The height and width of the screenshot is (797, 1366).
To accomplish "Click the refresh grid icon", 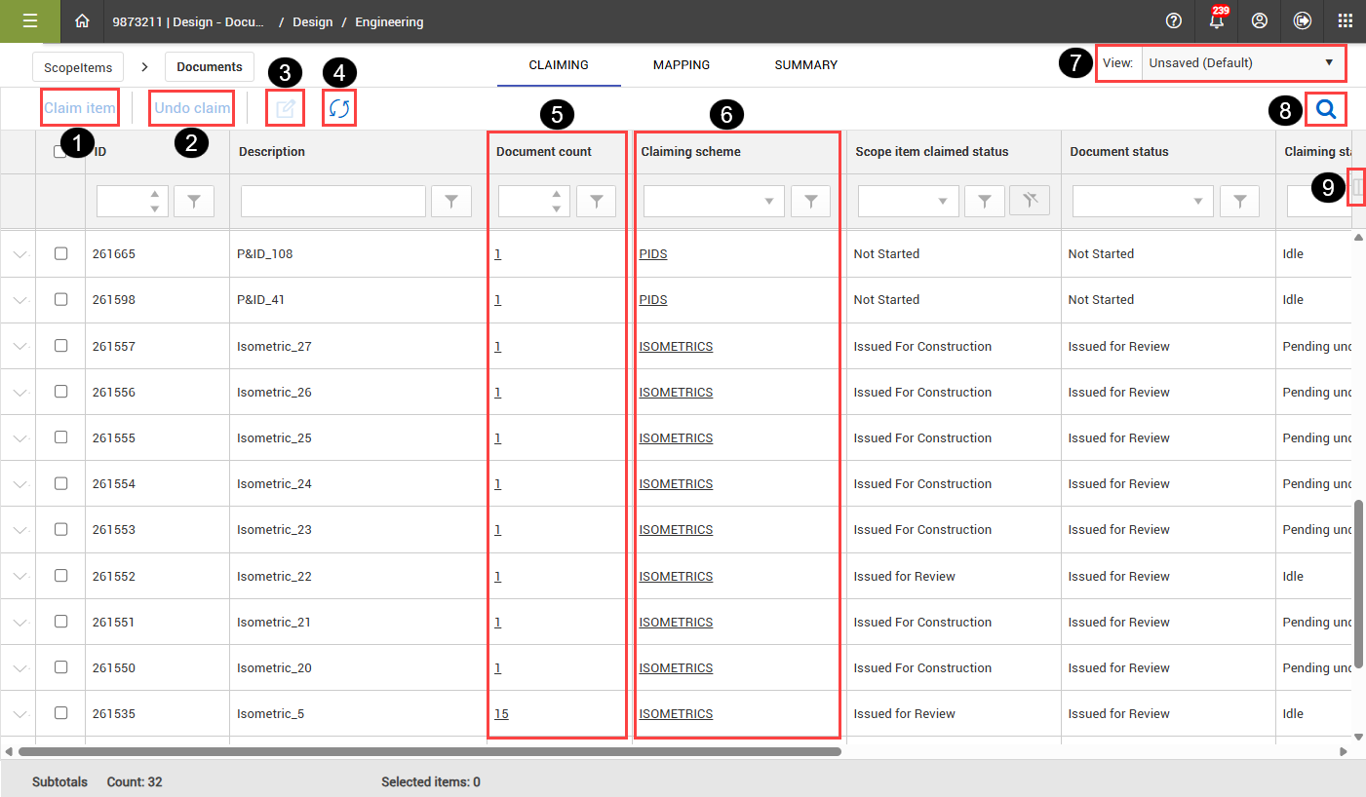I will pyautogui.click(x=338, y=108).
